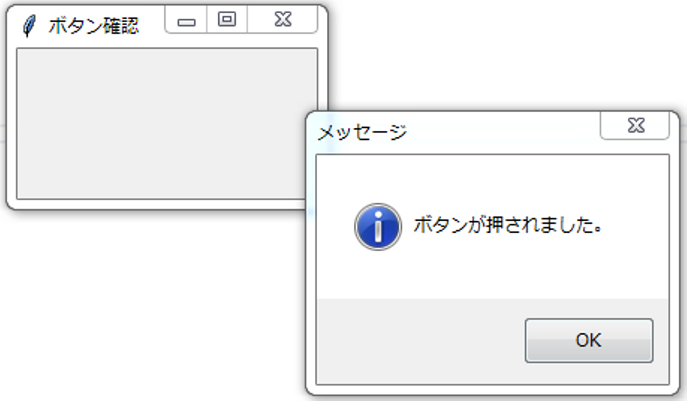Maximize the ボタン確認 window
This screenshot has height=401, width=687.
[227, 19]
